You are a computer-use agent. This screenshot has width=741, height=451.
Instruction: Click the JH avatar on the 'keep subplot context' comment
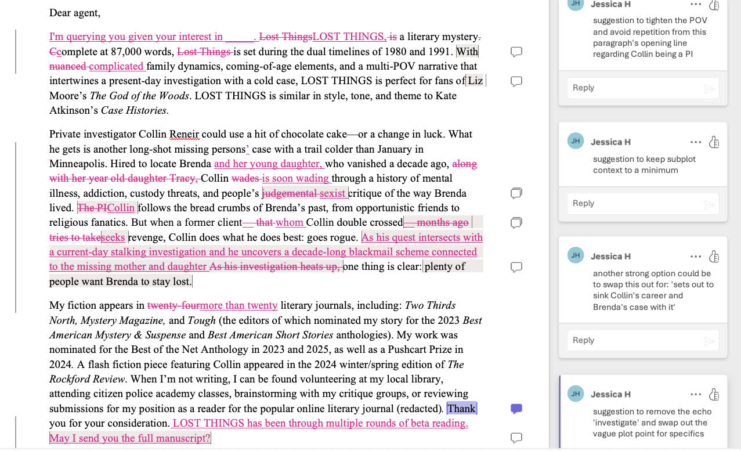coord(576,141)
